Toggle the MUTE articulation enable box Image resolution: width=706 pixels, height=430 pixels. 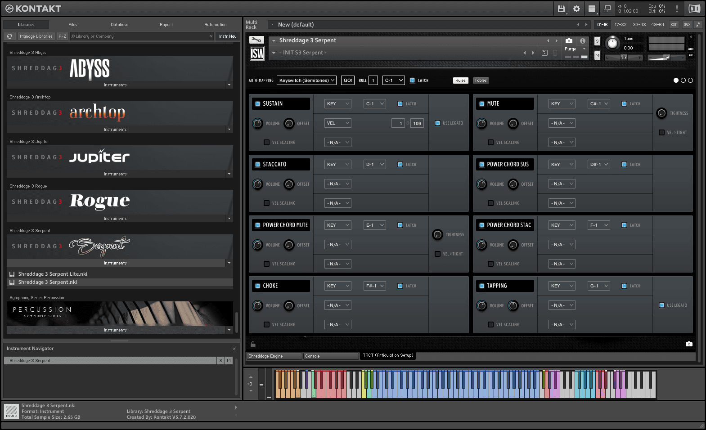click(x=482, y=103)
